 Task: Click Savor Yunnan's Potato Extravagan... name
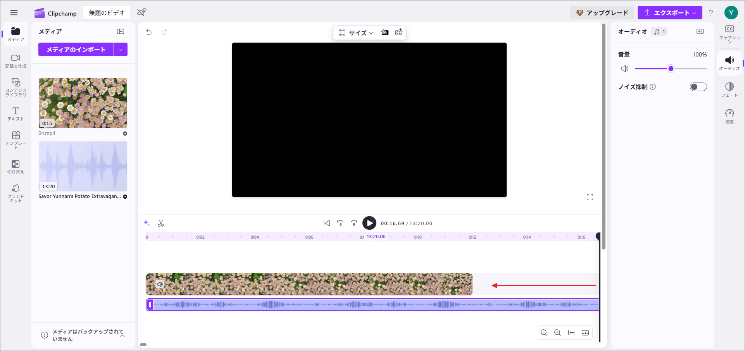pos(79,196)
